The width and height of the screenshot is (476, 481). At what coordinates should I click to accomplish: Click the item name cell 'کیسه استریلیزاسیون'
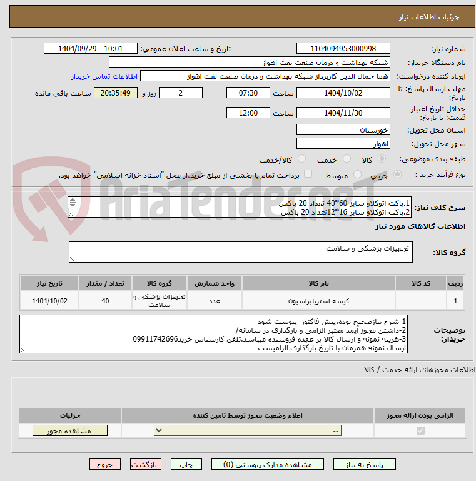tap(318, 301)
